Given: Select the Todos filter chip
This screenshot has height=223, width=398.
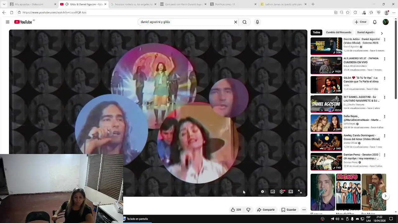Looking at the screenshot, I should tap(317, 32).
